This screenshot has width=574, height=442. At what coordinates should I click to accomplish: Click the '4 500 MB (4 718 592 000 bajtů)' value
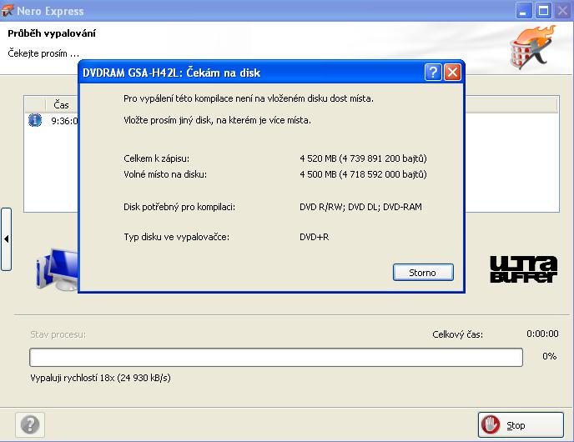363,174
